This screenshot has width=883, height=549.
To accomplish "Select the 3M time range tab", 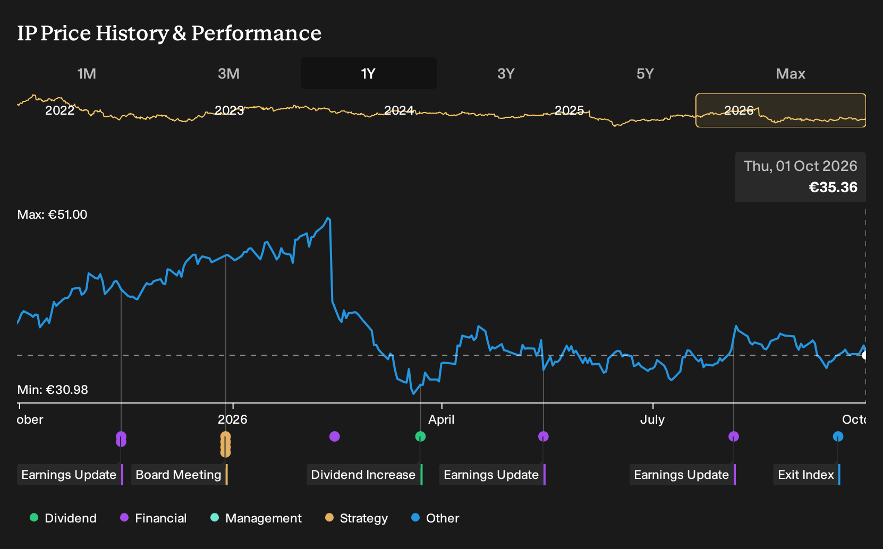I will (x=228, y=73).
